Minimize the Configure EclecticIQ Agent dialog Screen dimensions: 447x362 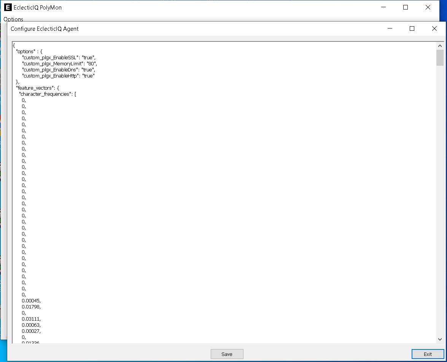[x=390, y=28]
